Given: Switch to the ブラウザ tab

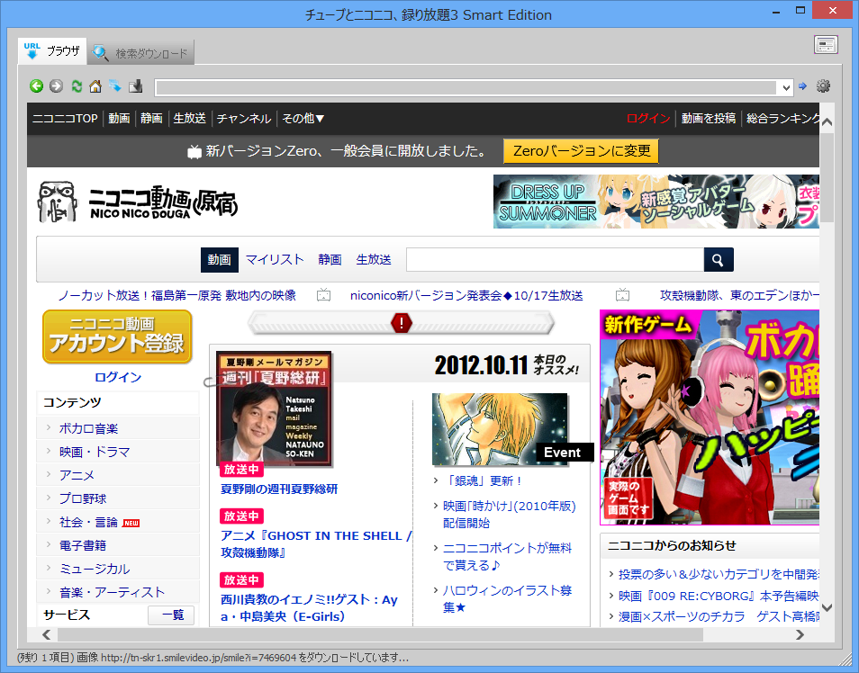Looking at the screenshot, I should coord(52,51).
